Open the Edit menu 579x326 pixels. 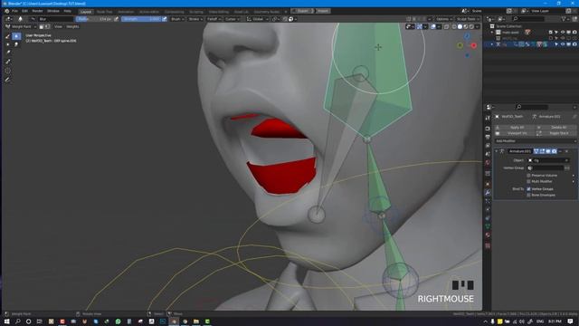[x=24, y=11]
